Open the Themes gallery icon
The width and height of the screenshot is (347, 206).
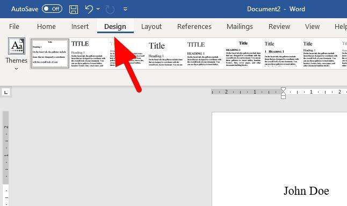pyautogui.click(x=17, y=46)
